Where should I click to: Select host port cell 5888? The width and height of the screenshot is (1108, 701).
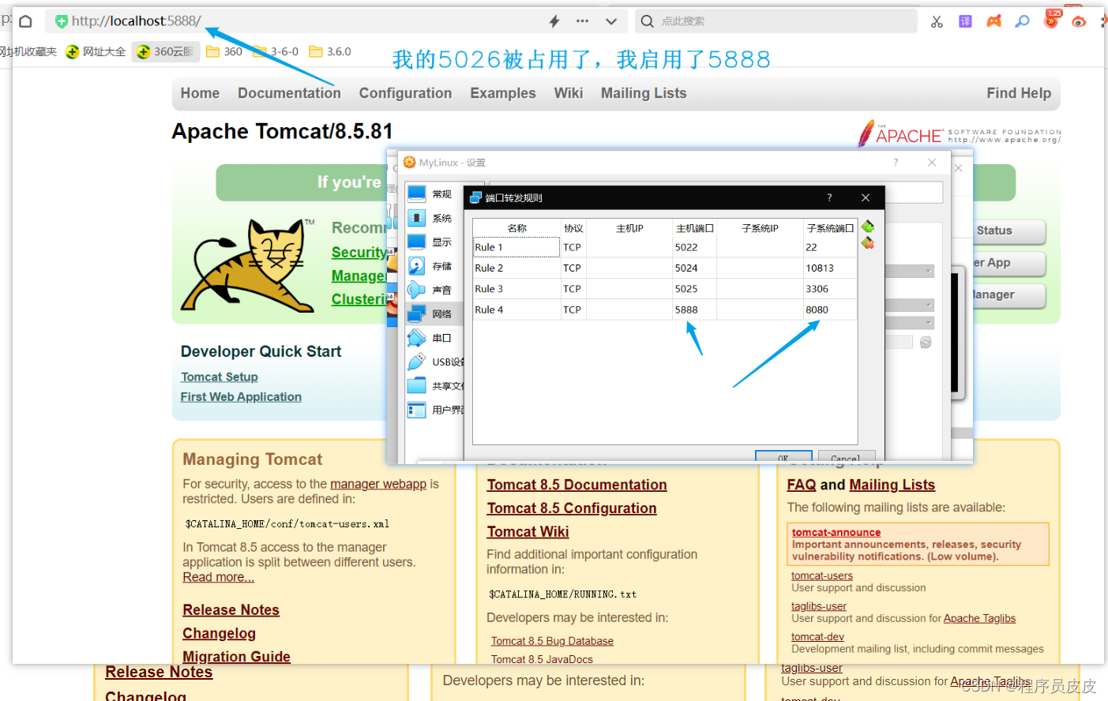coord(695,309)
